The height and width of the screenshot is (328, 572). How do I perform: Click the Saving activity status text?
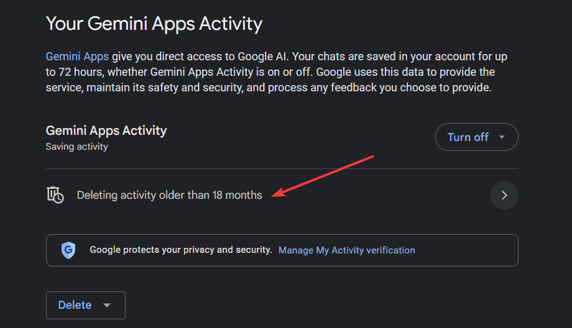click(76, 147)
